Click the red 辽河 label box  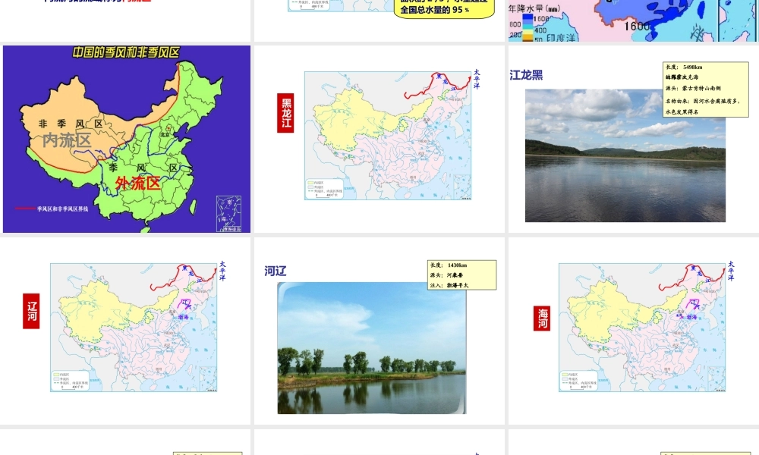(31, 312)
